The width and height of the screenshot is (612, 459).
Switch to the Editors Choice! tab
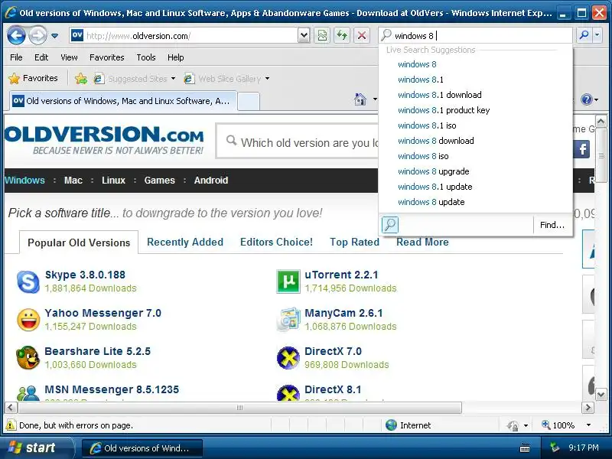276,242
